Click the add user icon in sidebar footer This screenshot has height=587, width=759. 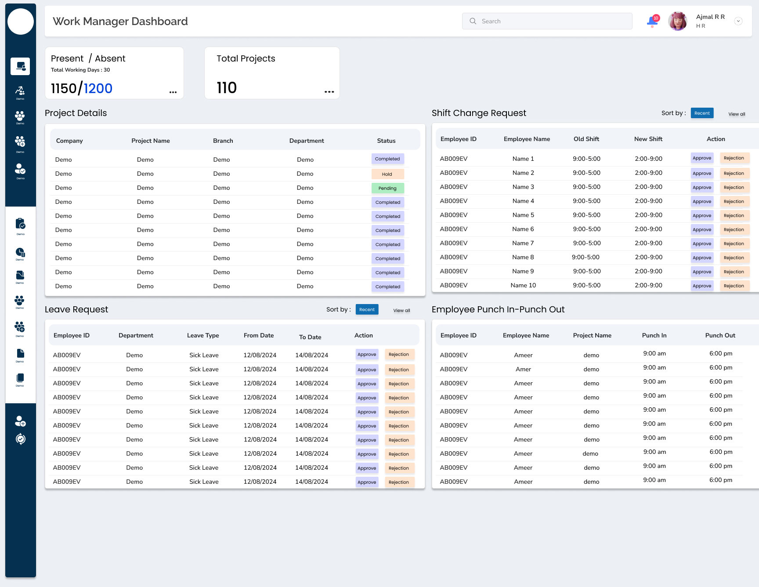(x=20, y=421)
